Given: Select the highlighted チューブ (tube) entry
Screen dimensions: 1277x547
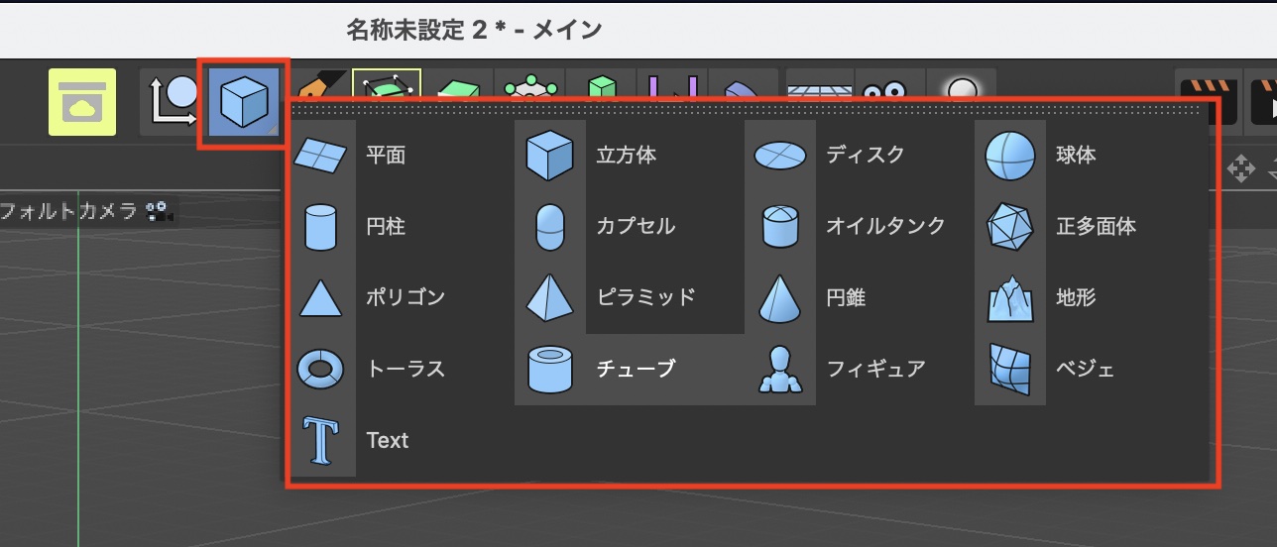Looking at the screenshot, I should pyautogui.click(x=635, y=369).
